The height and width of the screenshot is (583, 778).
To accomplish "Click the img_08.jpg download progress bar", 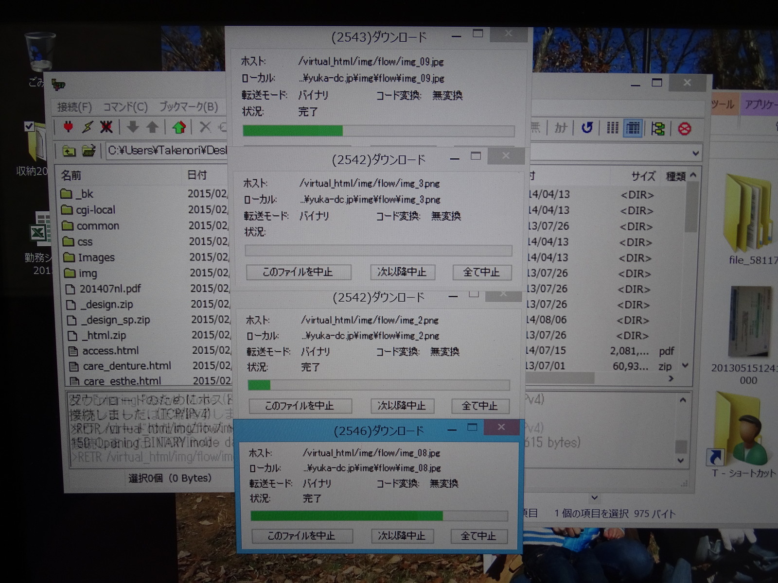I will [x=379, y=515].
